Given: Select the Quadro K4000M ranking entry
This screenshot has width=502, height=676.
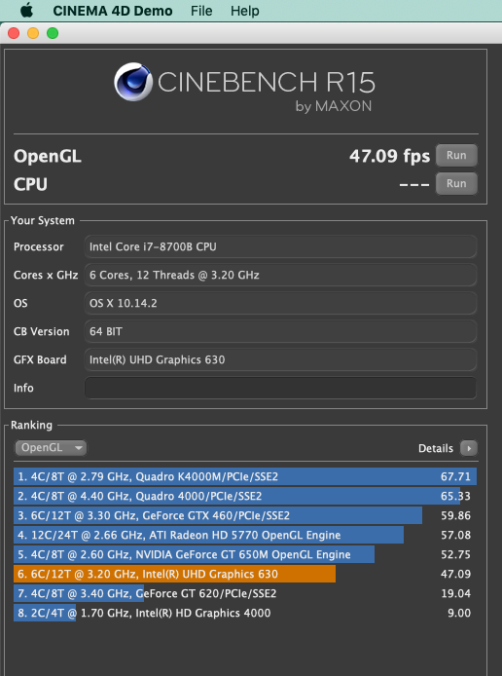Looking at the screenshot, I should tap(245, 476).
